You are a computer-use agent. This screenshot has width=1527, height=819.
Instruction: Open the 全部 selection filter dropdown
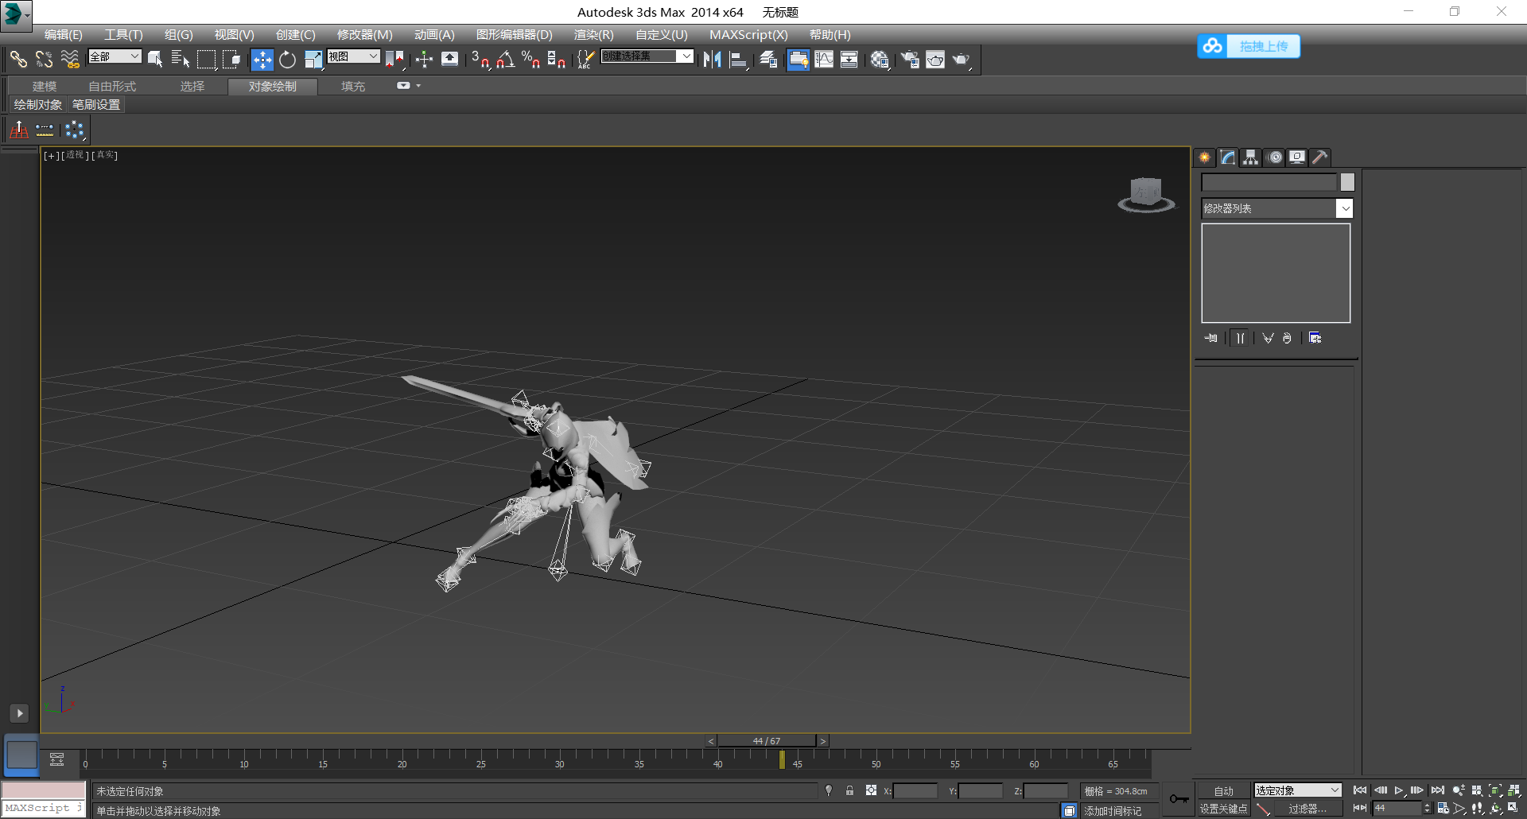(115, 56)
